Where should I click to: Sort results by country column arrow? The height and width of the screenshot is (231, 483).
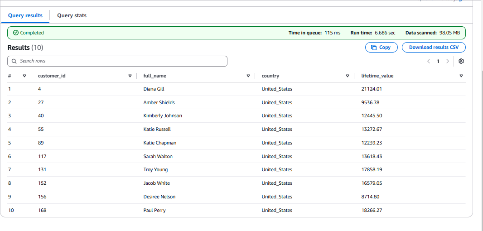click(x=348, y=76)
